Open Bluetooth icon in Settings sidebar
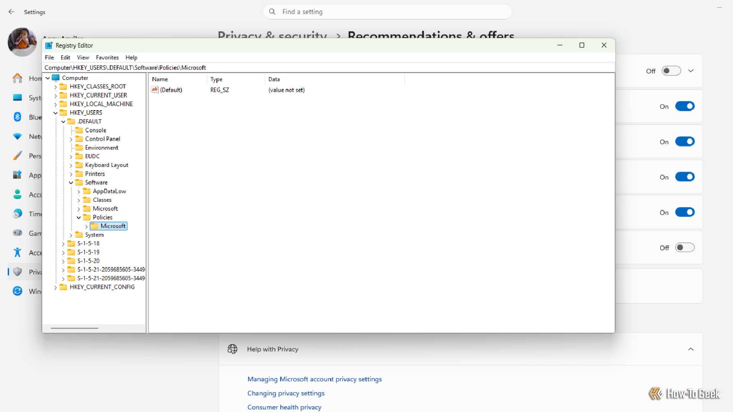 point(17,117)
